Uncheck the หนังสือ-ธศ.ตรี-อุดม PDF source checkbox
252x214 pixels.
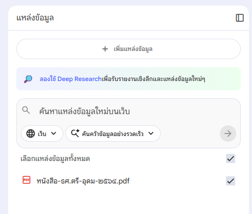point(231,181)
